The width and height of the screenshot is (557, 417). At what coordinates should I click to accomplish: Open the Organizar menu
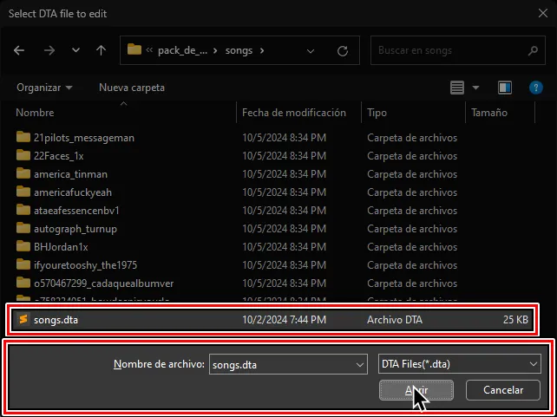point(44,88)
